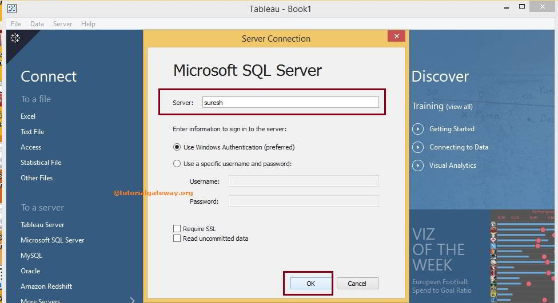
Task: Check Read uncommitted data option
Action: click(177, 239)
